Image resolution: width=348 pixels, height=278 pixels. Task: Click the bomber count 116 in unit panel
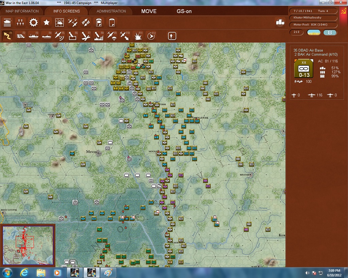point(319,95)
